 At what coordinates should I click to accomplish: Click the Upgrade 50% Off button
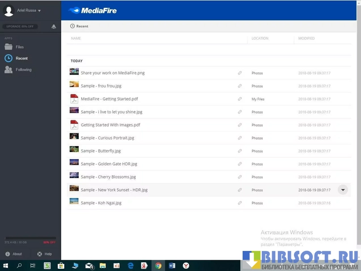pos(20,27)
